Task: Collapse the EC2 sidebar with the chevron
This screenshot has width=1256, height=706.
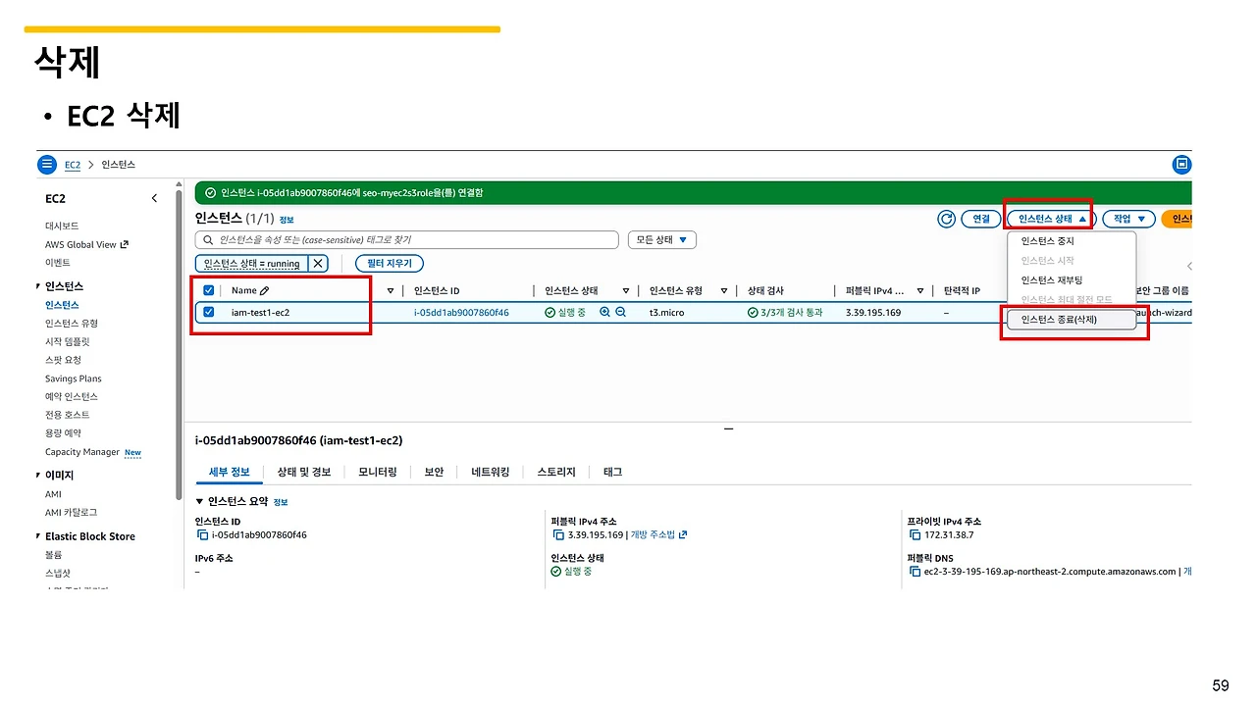Action: coord(154,198)
